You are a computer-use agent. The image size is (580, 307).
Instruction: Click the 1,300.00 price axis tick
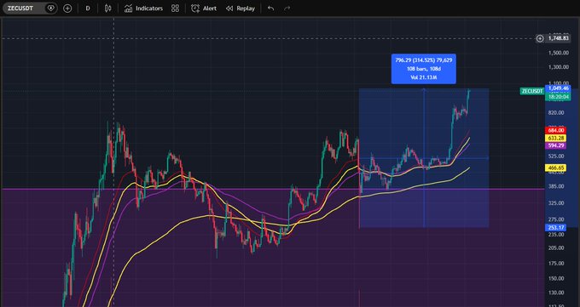[x=559, y=67]
